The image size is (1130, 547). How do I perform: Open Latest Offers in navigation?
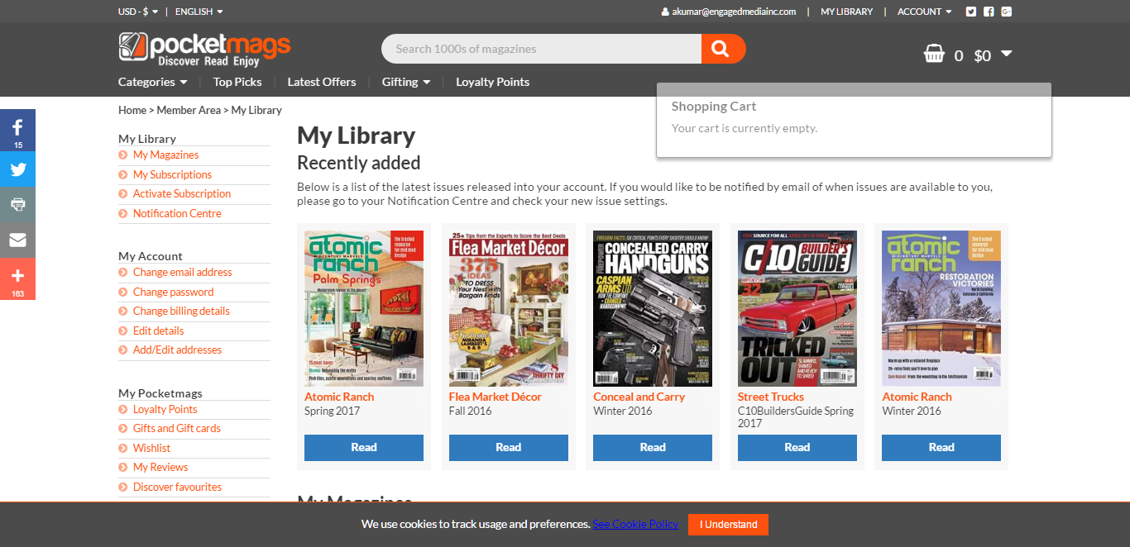pos(322,82)
